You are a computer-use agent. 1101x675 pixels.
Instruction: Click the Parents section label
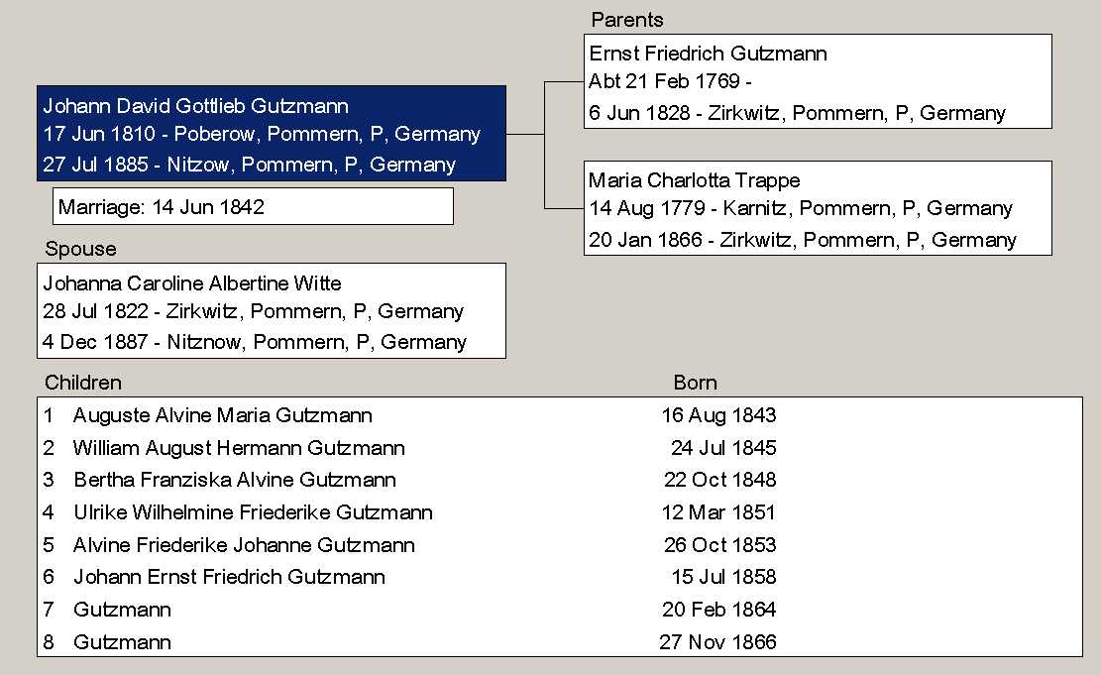pyautogui.click(x=627, y=20)
